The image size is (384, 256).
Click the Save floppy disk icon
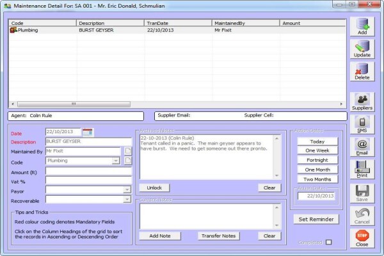[362, 193]
